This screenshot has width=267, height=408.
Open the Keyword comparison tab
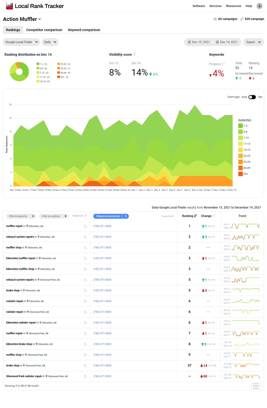[84, 30]
